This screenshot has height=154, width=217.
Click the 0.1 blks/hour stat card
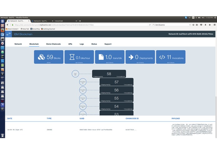click(x=79, y=57)
